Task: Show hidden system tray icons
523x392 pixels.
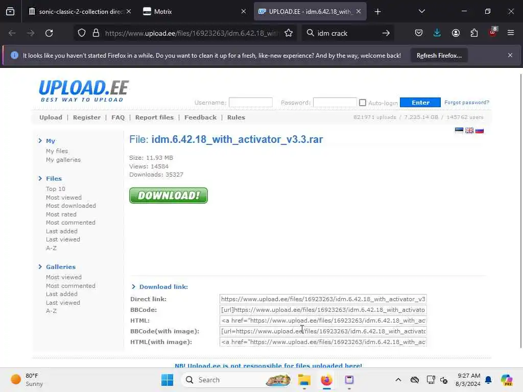Action: click(x=398, y=380)
